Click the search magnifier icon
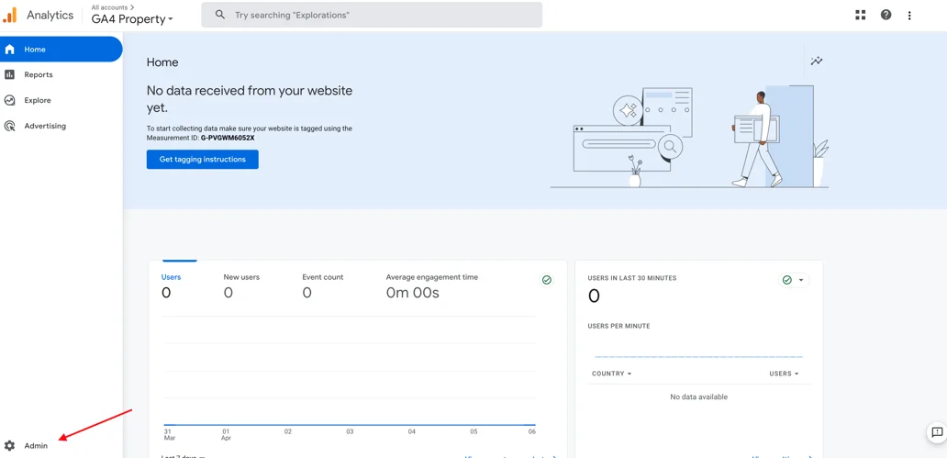947x458 pixels. [x=220, y=15]
